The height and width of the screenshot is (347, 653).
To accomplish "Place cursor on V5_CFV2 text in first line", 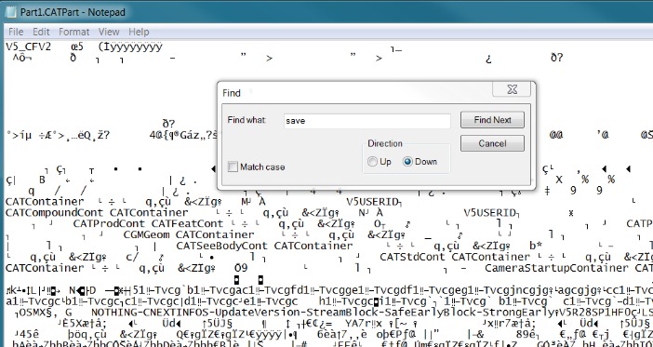I will coord(28,47).
